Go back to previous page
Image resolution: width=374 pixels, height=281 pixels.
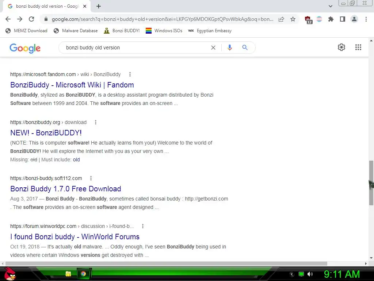(x=8, y=19)
